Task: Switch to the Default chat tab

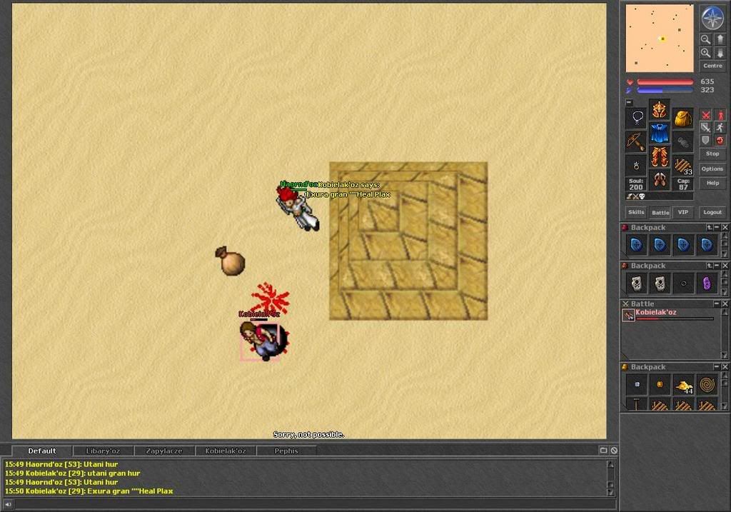Action: (42, 451)
